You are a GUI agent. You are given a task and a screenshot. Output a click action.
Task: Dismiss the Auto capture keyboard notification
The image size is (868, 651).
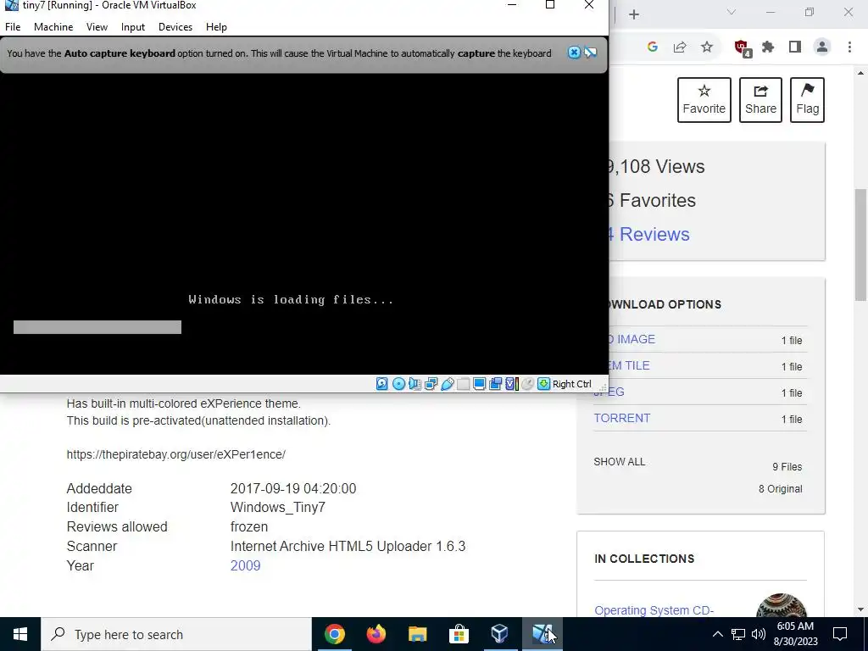[x=574, y=53]
